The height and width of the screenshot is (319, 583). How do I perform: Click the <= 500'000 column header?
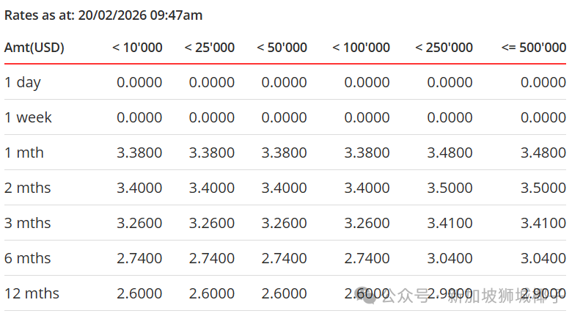[534, 48]
